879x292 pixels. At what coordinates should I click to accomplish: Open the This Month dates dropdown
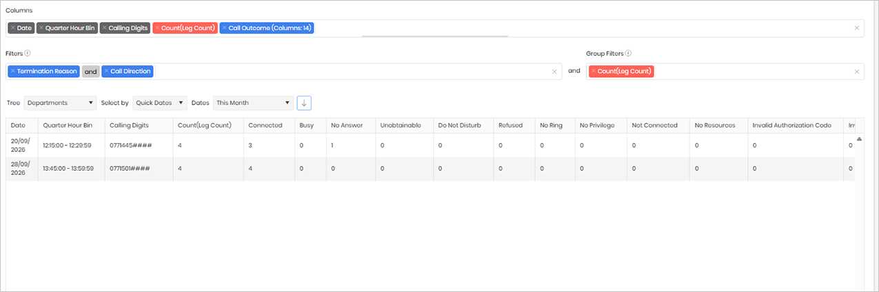point(253,103)
